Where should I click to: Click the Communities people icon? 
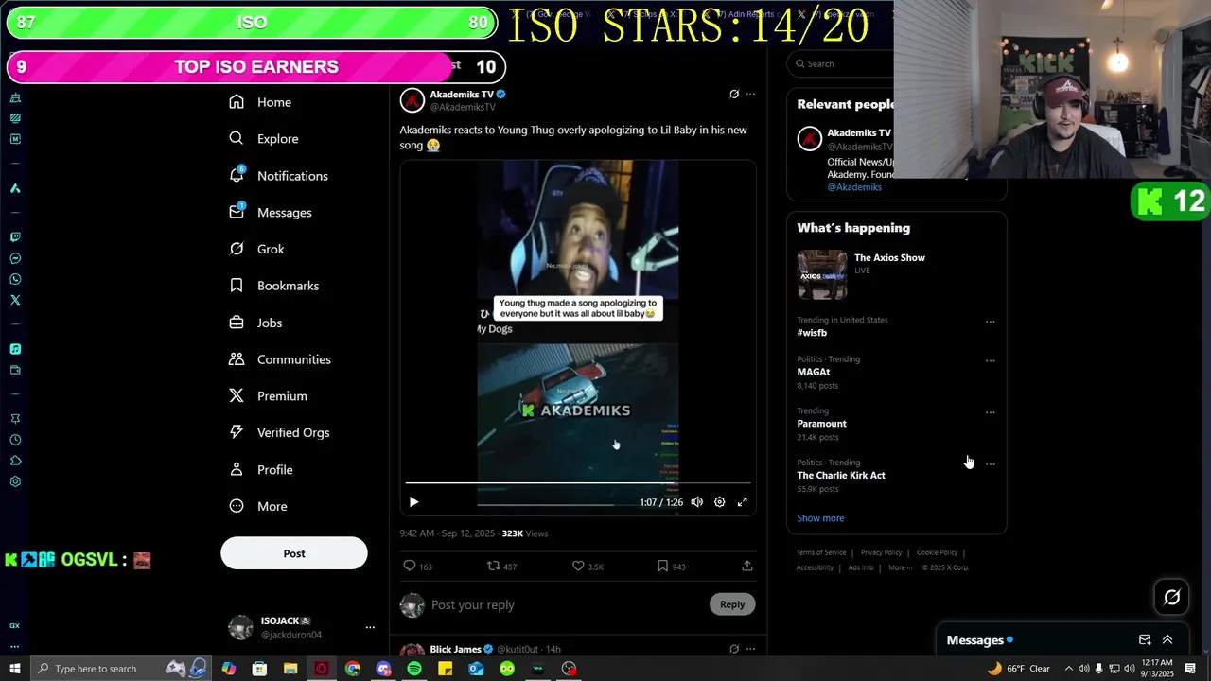pyautogui.click(x=237, y=359)
